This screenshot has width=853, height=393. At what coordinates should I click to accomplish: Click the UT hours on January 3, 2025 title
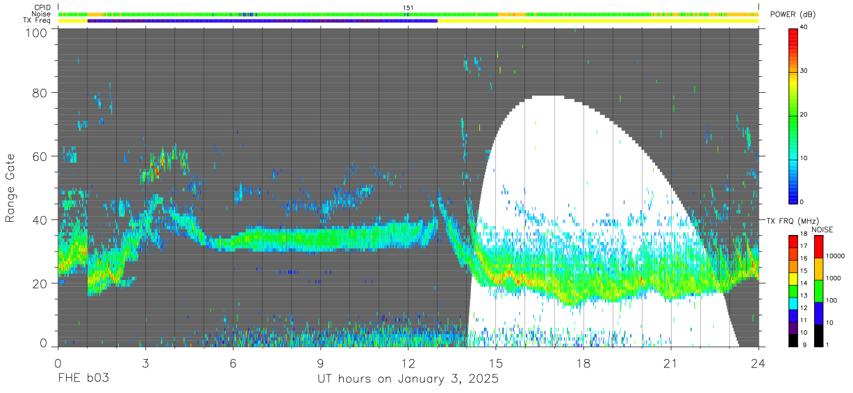click(x=408, y=379)
